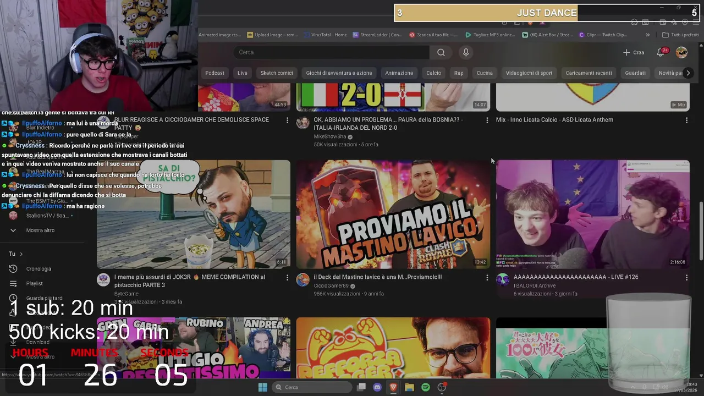Activate voice search microphone icon
The image size is (704, 396).
tap(466, 52)
